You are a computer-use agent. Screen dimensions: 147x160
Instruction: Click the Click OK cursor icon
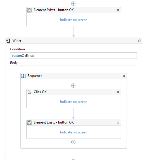(29, 92)
